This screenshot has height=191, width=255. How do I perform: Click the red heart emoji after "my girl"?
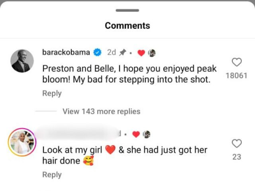110,150
